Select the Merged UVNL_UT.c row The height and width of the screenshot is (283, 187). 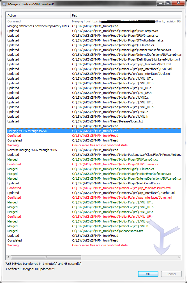(94, 202)
